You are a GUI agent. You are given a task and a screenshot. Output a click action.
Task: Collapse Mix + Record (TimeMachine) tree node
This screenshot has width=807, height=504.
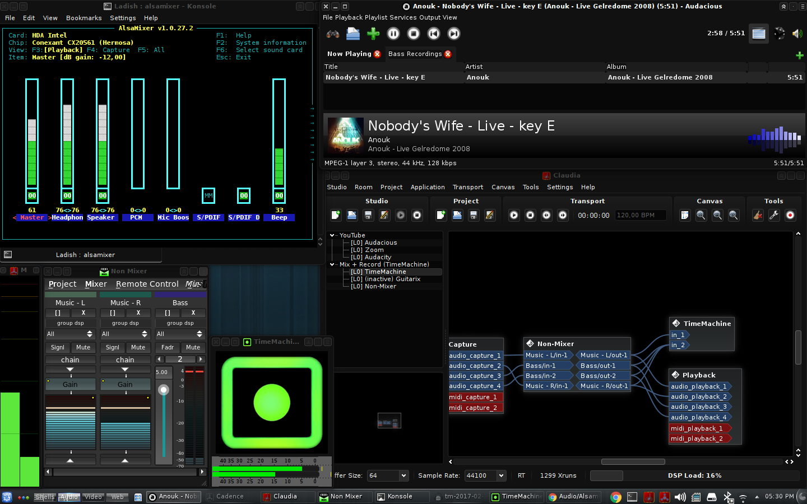(332, 265)
